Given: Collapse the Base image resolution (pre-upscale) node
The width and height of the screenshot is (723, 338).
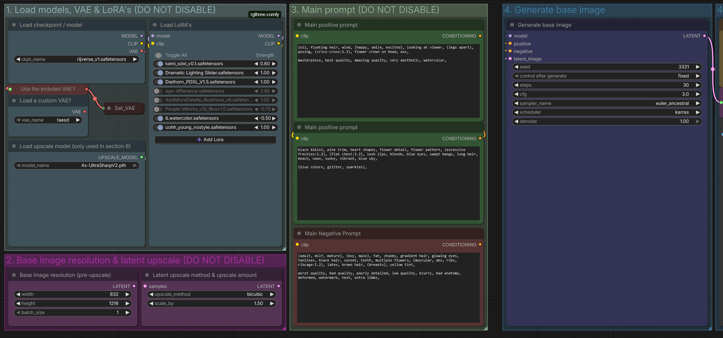Looking at the screenshot, I should pyautogui.click(x=14, y=275).
